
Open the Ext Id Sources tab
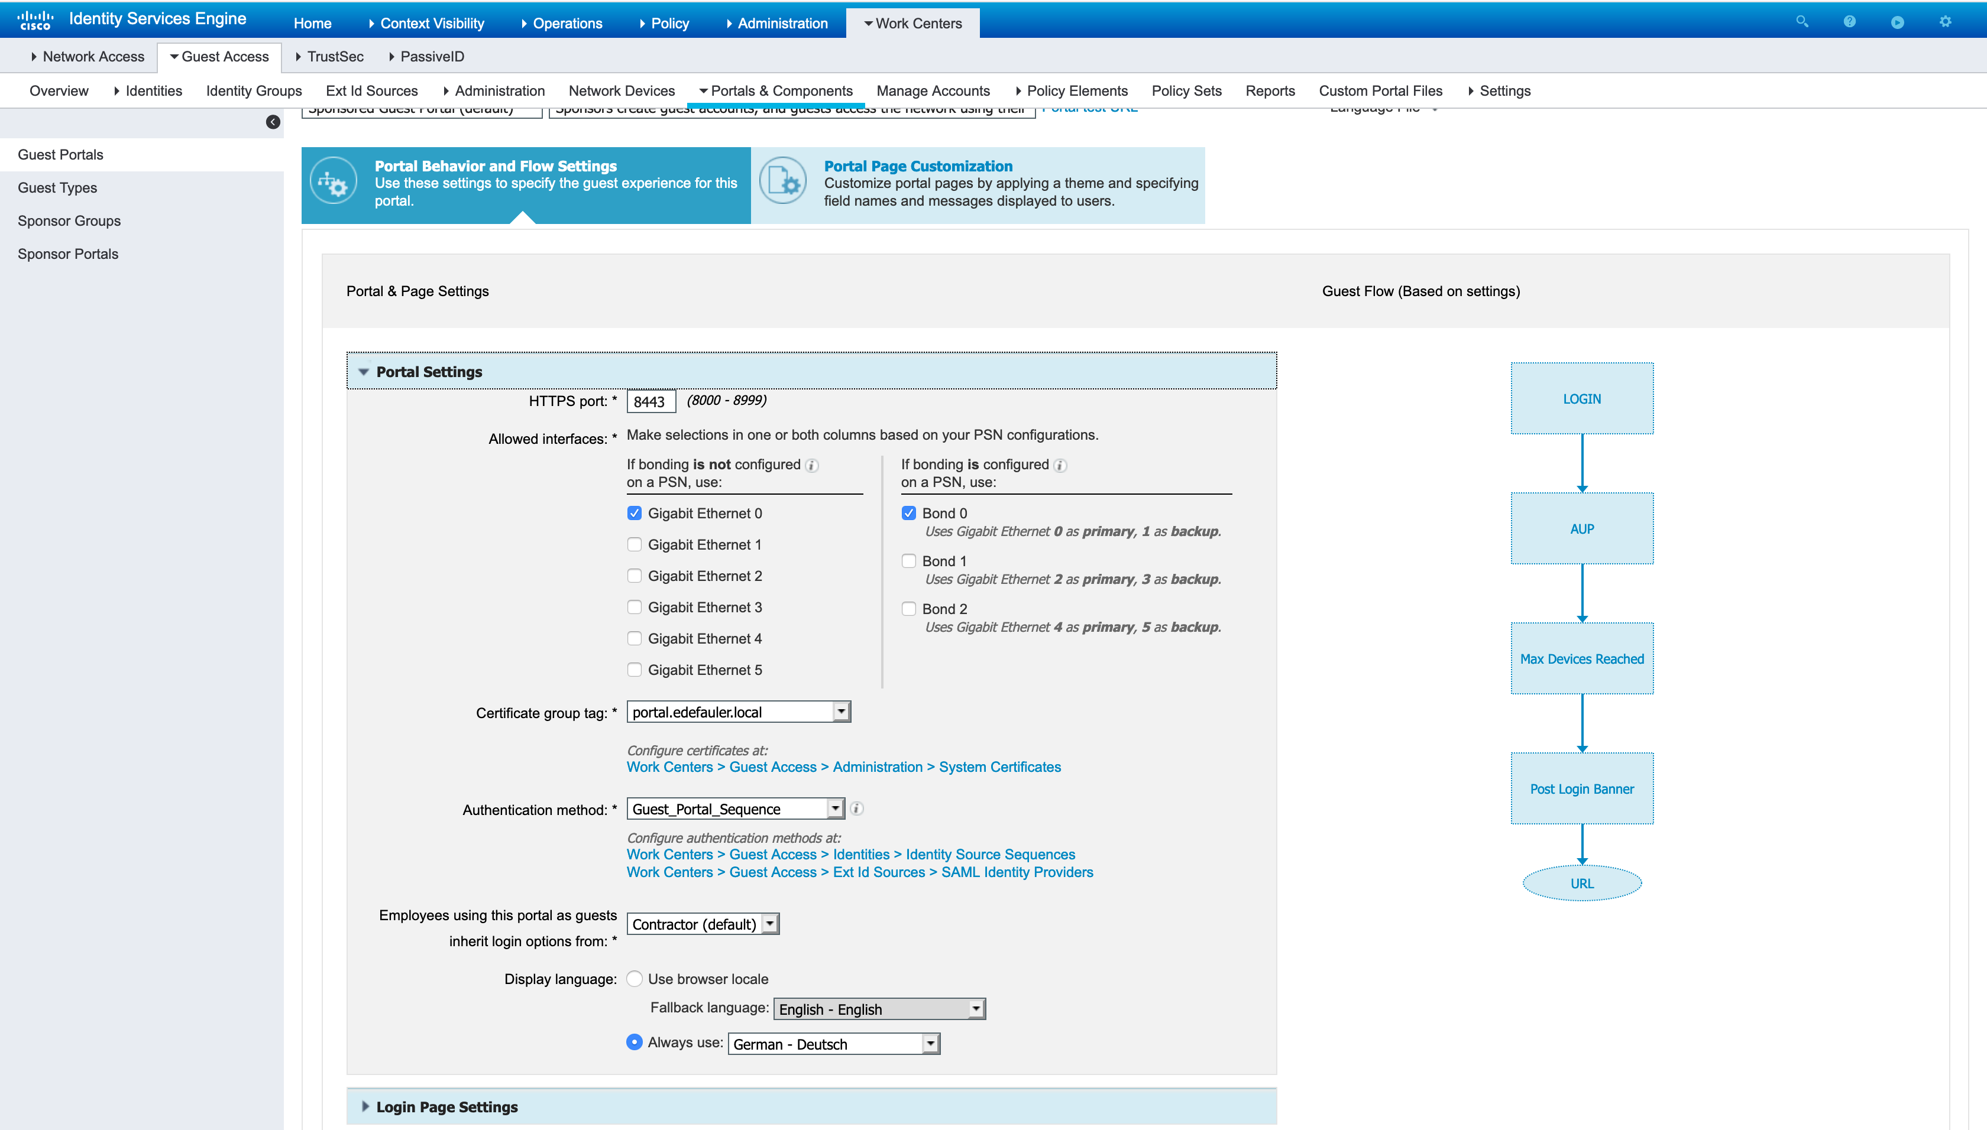pyautogui.click(x=371, y=91)
